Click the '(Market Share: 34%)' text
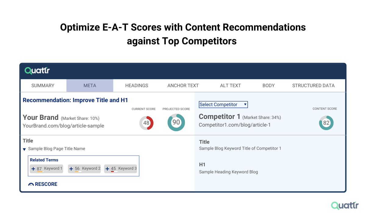The image size is (366, 214). (x=262, y=117)
